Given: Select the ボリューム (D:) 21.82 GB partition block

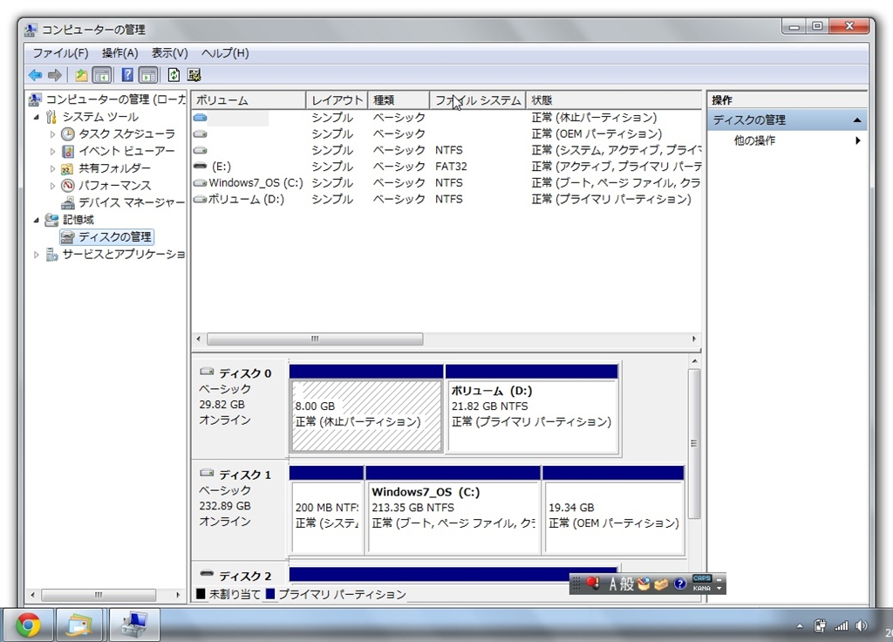Looking at the screenshot, I should 532,408.
